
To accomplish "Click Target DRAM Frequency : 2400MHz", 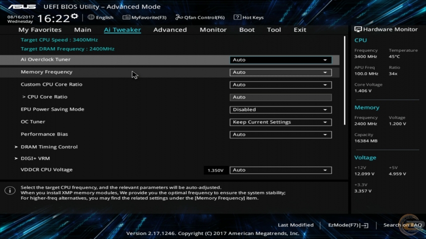I will coord(67,49).
